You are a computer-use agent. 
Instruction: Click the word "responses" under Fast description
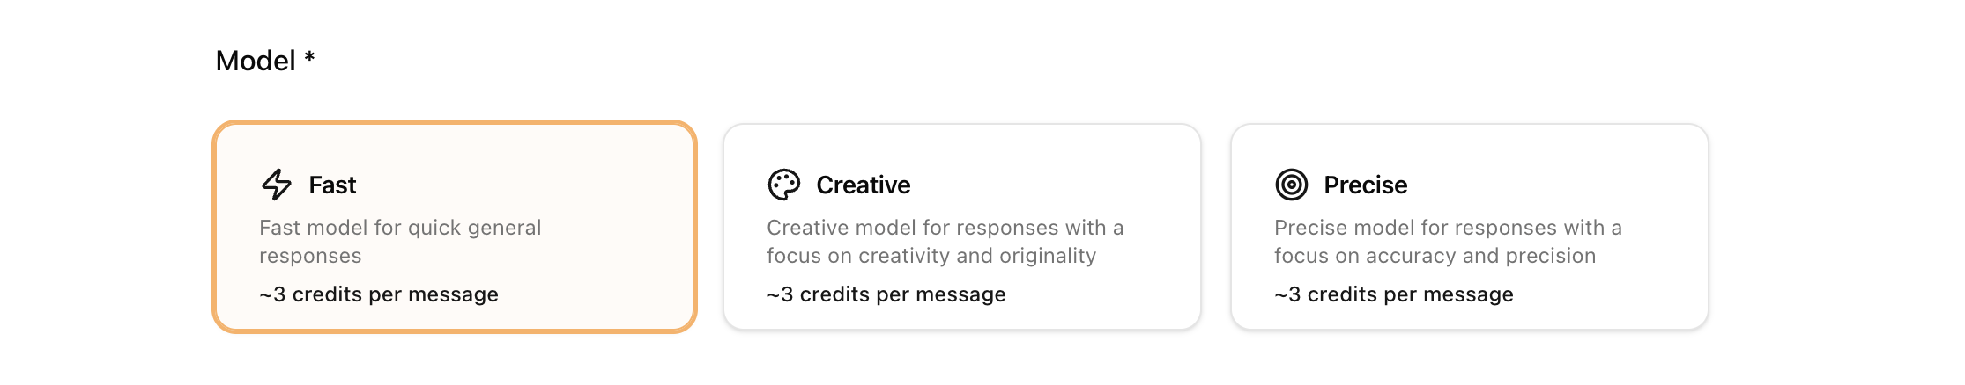coord(310,256)
